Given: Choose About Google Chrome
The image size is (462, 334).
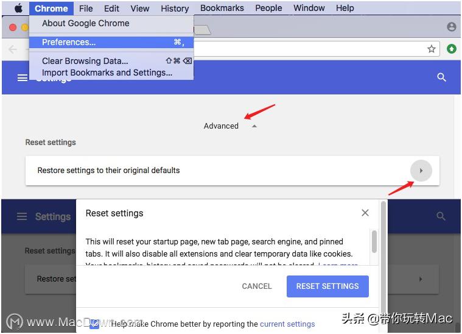Looking at the screenshot, I should tap(111, 23).
